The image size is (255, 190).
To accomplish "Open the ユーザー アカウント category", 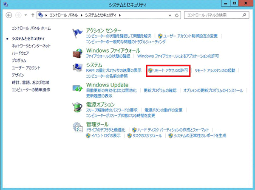I will pos(26,68).
